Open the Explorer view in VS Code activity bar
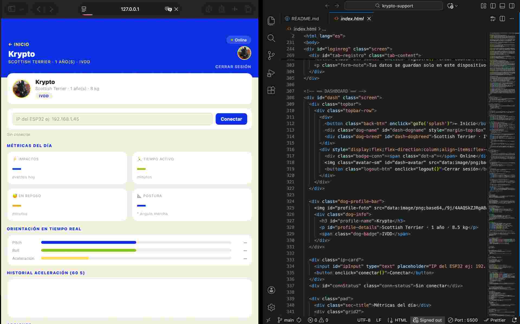This screenshot has width=520, height=324. (271, 21)
